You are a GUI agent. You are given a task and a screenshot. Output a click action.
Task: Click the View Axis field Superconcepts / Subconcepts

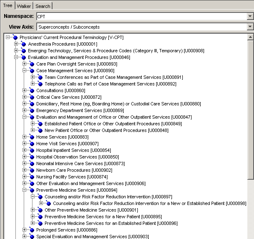[142, 27]
